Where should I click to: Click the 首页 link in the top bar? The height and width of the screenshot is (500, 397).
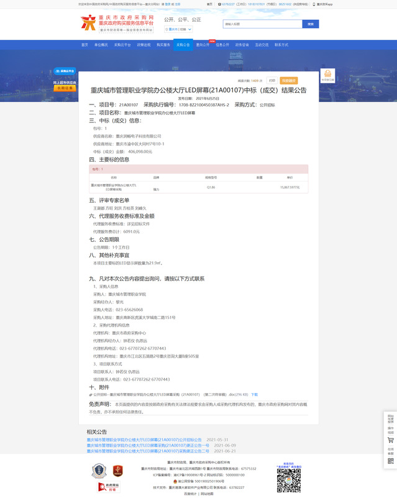209,4
